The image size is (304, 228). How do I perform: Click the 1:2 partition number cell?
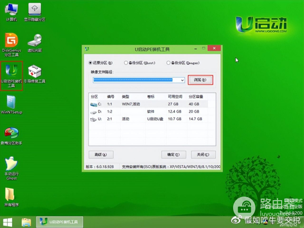[109, 111]
